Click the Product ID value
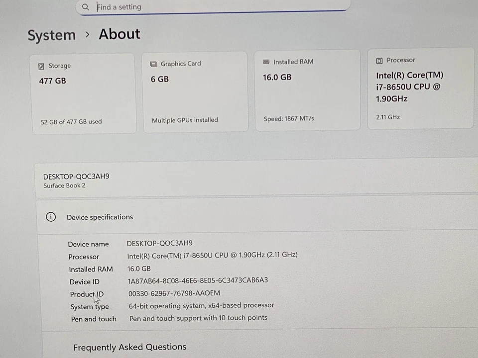Image resolution: width=478 pixels, height=358 pixels. (x=174, y=293)
